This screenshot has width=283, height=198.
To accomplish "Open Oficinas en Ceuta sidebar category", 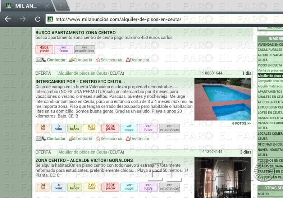I will [x=270, y=144].
